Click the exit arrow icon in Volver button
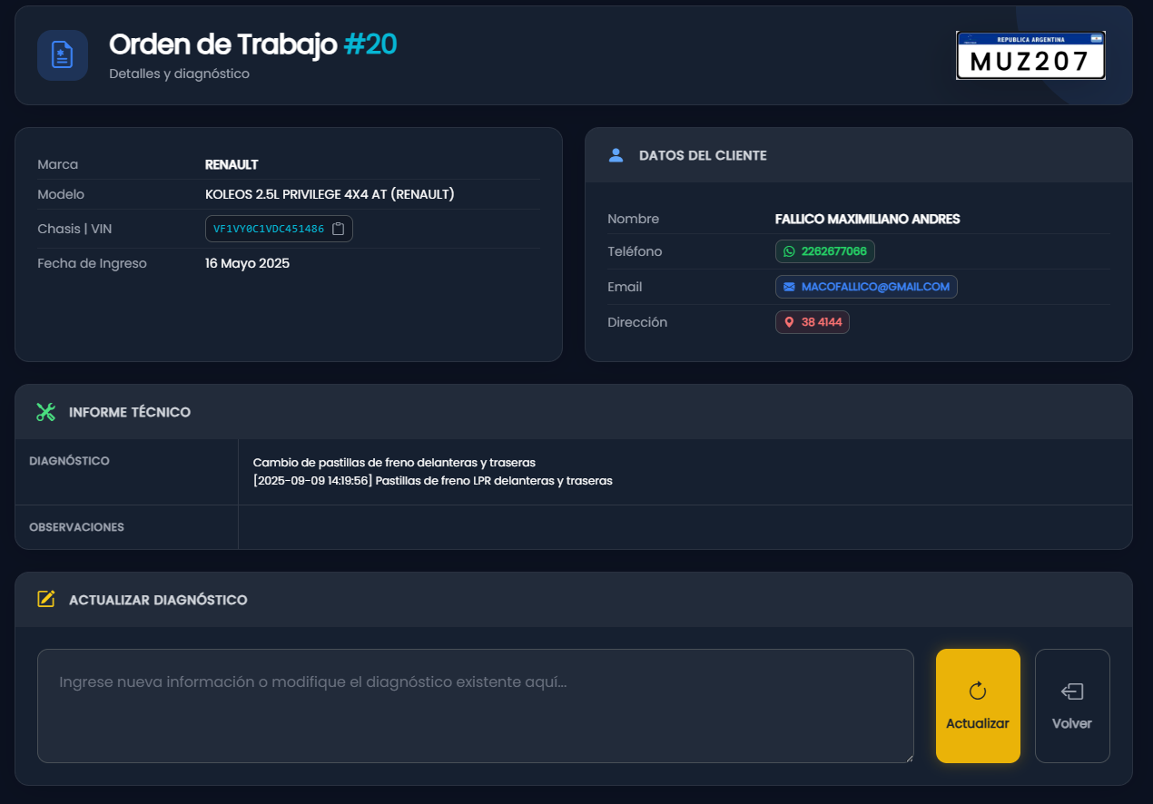The width and height of the screenshot is (1153, 804). click(1072, 691)
